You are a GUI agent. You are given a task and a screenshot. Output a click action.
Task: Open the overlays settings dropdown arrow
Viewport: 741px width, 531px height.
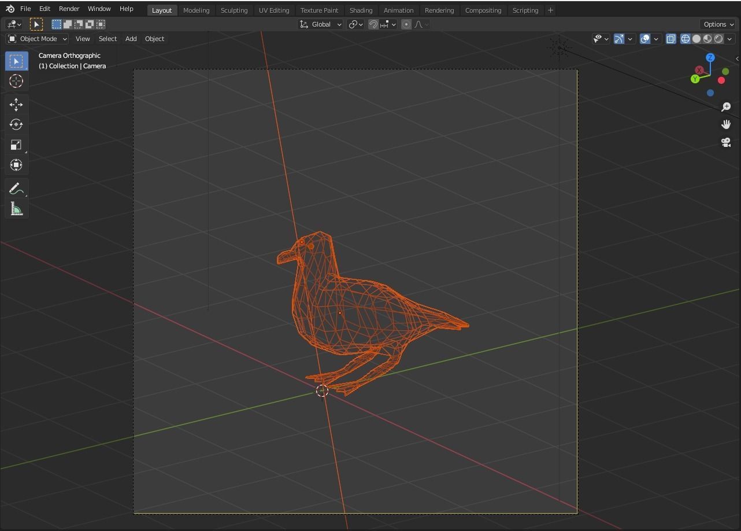click(656, 39)
